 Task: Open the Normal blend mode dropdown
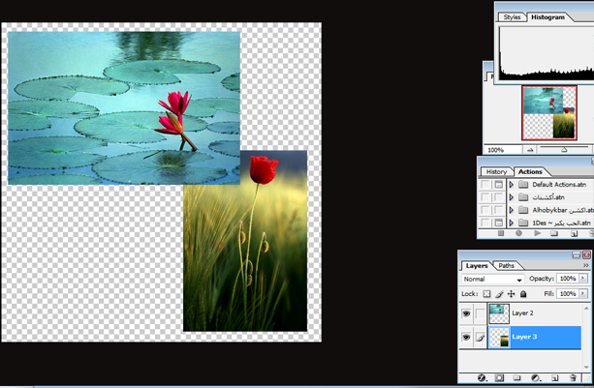point(493,279)
